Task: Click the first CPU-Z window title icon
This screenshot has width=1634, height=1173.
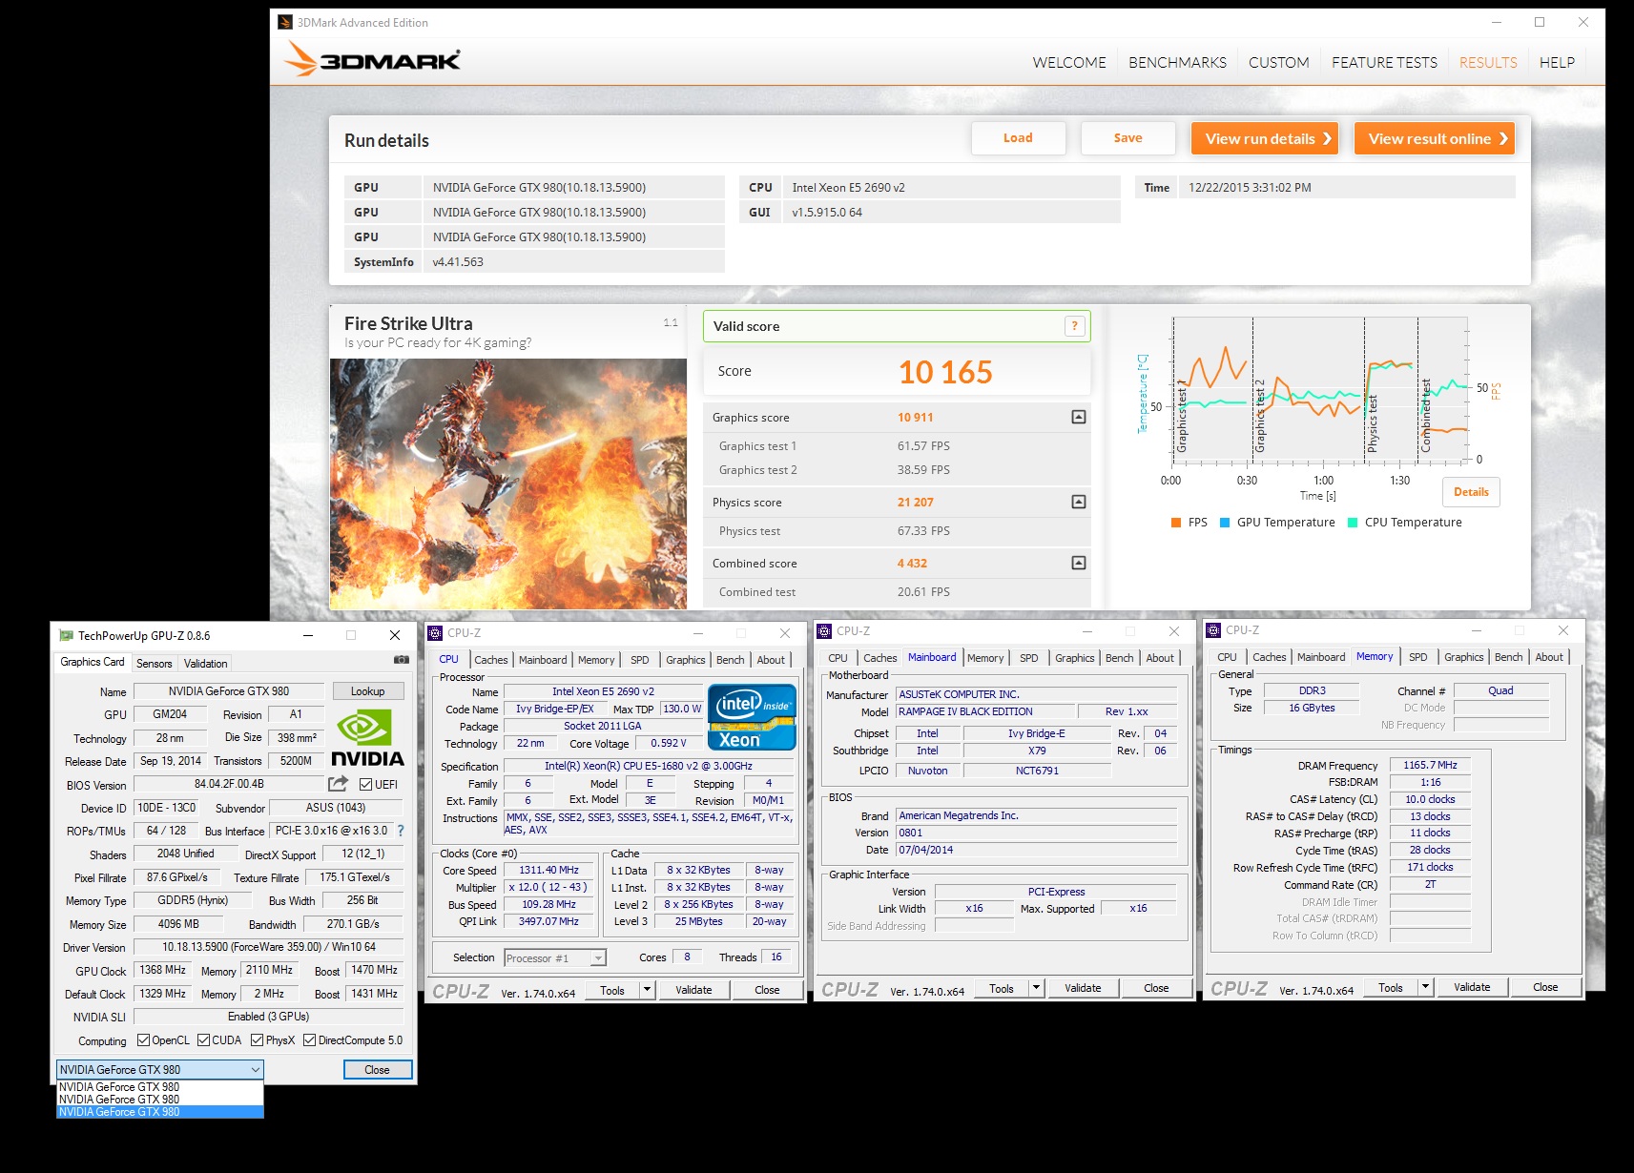Action: pos(435,632)
